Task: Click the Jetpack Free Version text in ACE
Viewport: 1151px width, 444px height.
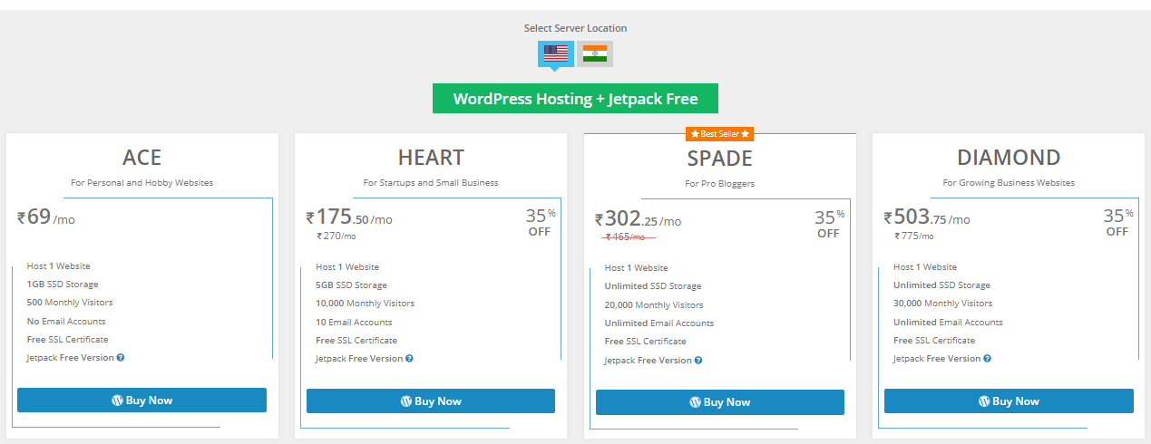Action: 71,358
